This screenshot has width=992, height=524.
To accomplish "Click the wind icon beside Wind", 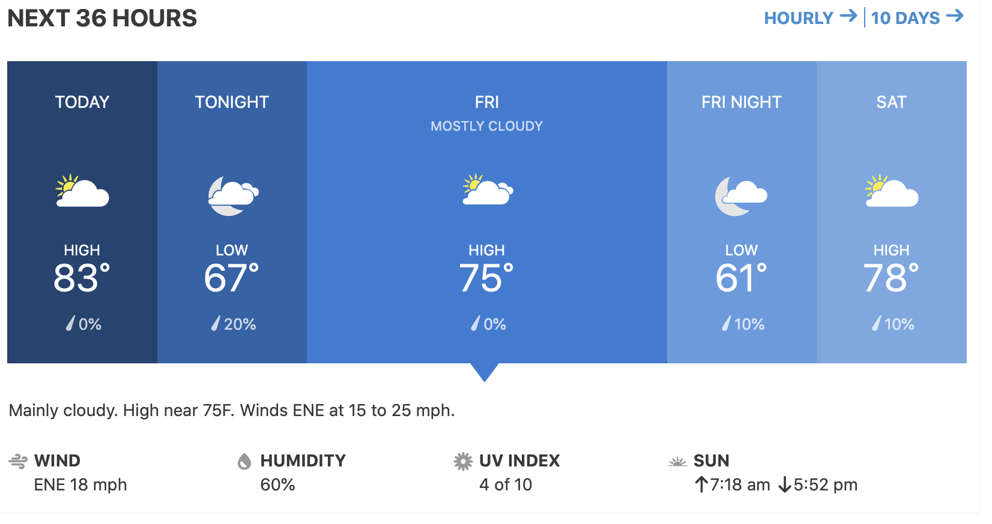I will pos(18,461).
